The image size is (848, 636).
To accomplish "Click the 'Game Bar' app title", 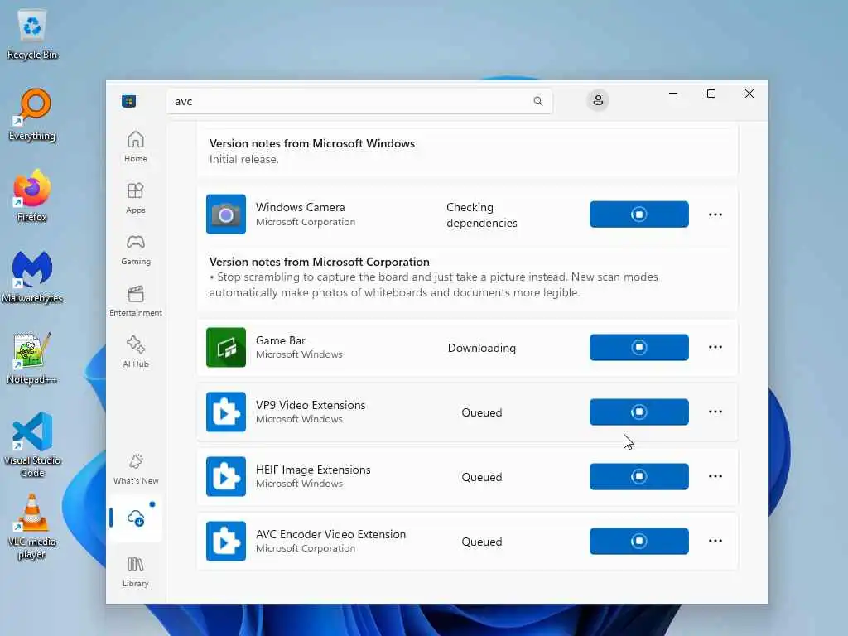I will pyautogui.click(x=281, y=340).
